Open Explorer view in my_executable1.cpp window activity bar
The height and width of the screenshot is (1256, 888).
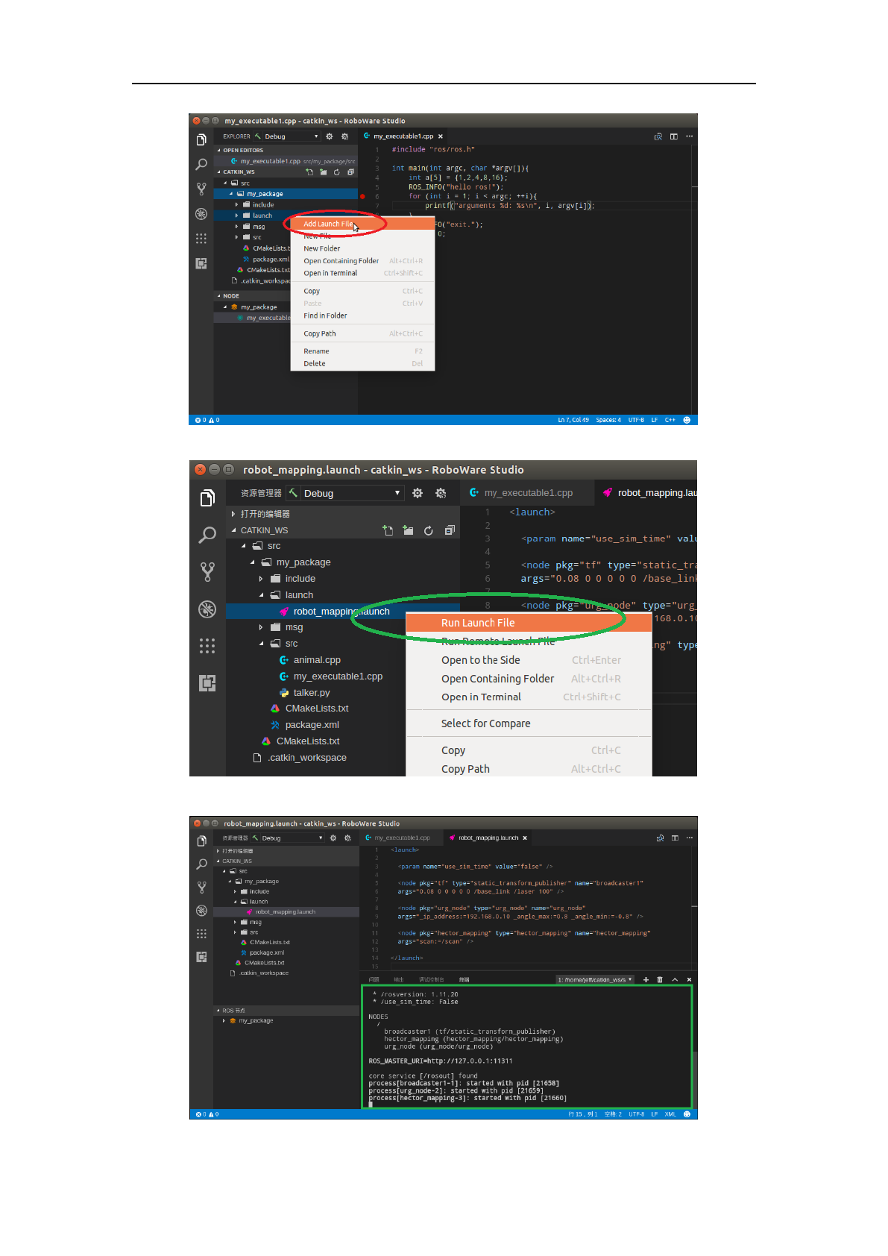[201, 139]
